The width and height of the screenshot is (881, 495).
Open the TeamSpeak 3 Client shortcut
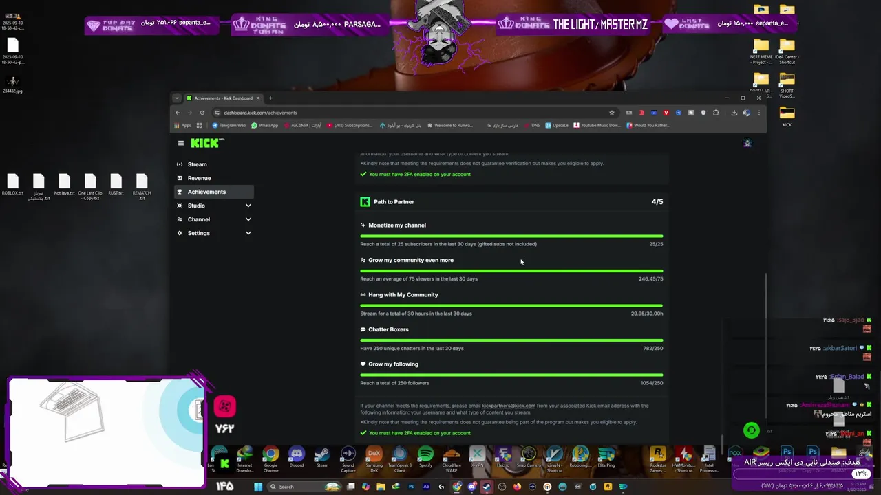[400, 459]
